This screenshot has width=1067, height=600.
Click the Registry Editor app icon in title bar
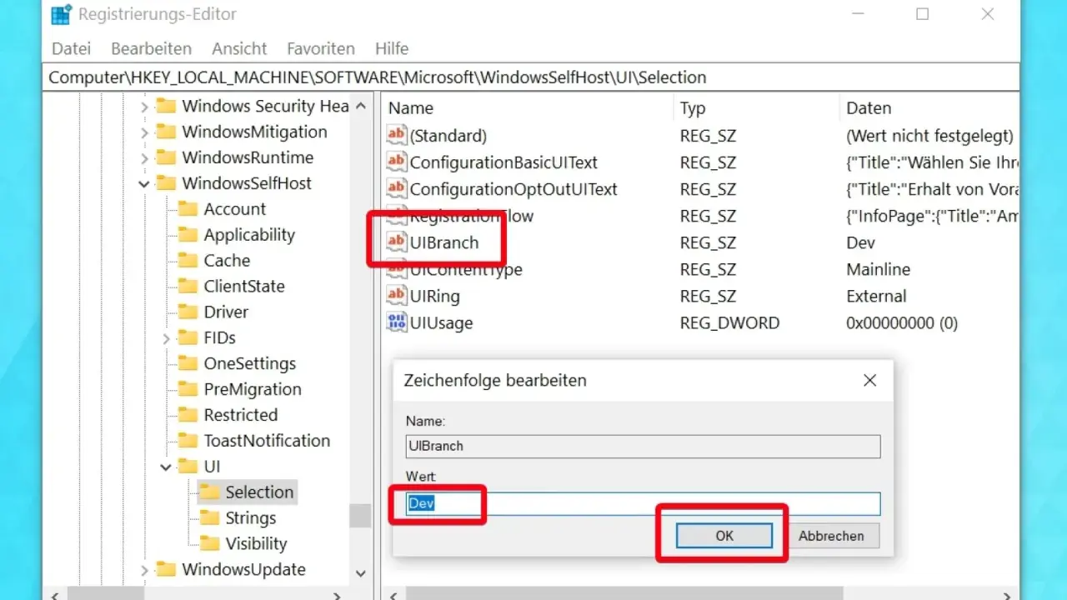pos(61,14)
